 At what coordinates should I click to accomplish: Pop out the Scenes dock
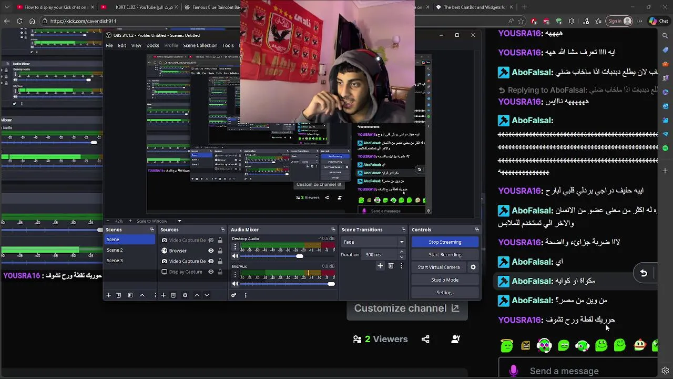click(x=152, y=230)
